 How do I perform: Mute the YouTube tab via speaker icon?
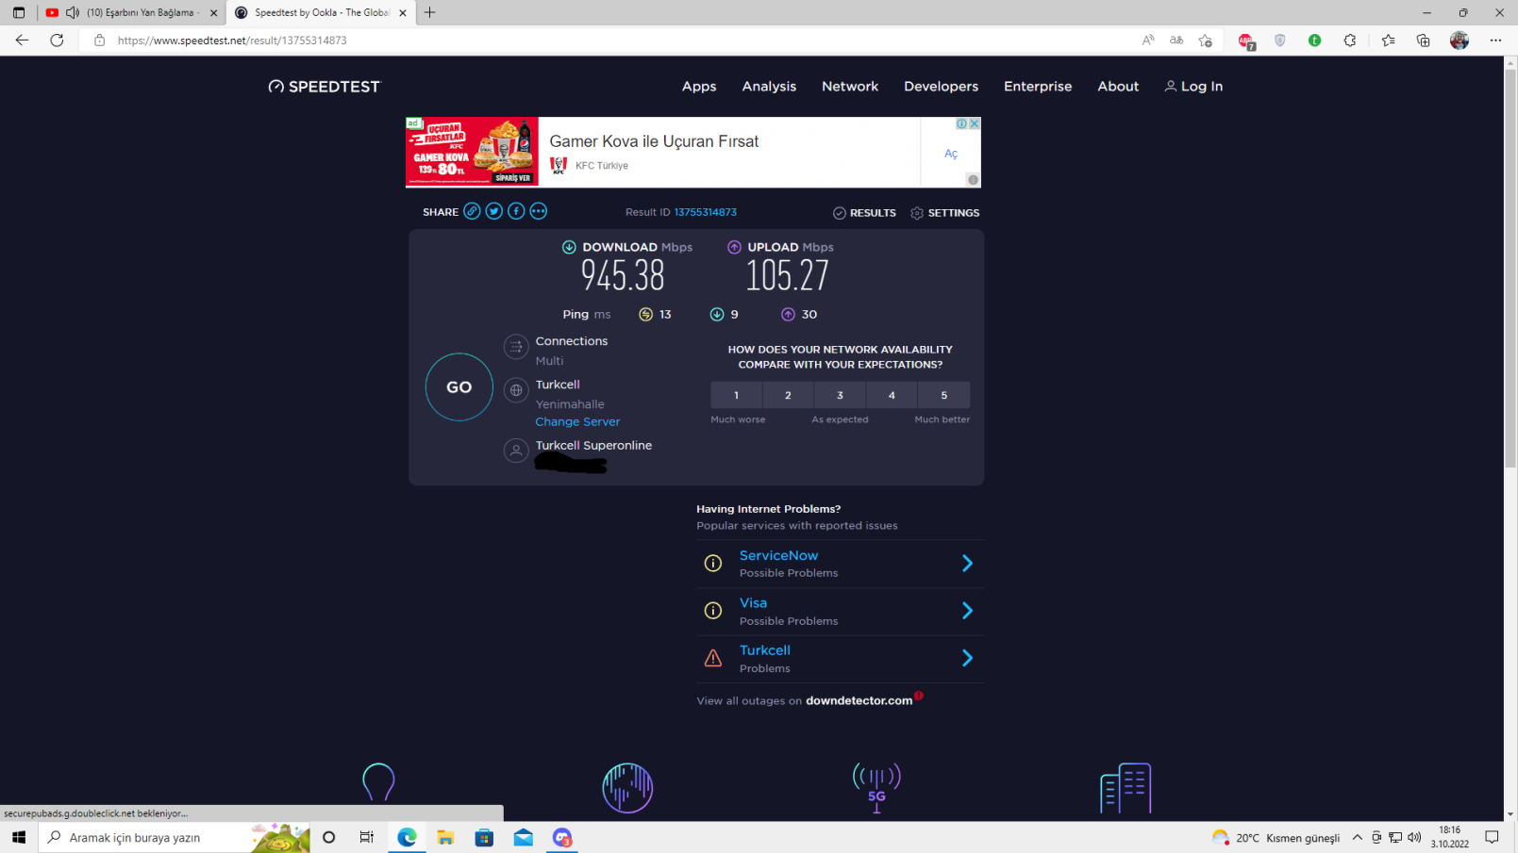(x=73, y=12)
